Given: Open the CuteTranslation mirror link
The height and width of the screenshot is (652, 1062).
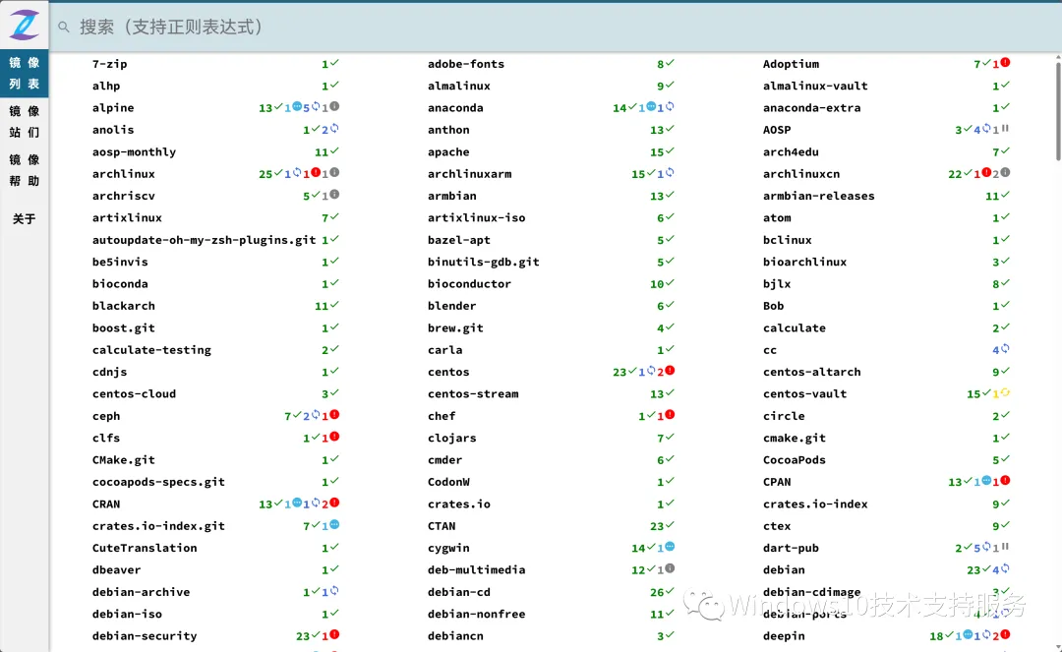Looking at the screenshot, I should point(145,548).
